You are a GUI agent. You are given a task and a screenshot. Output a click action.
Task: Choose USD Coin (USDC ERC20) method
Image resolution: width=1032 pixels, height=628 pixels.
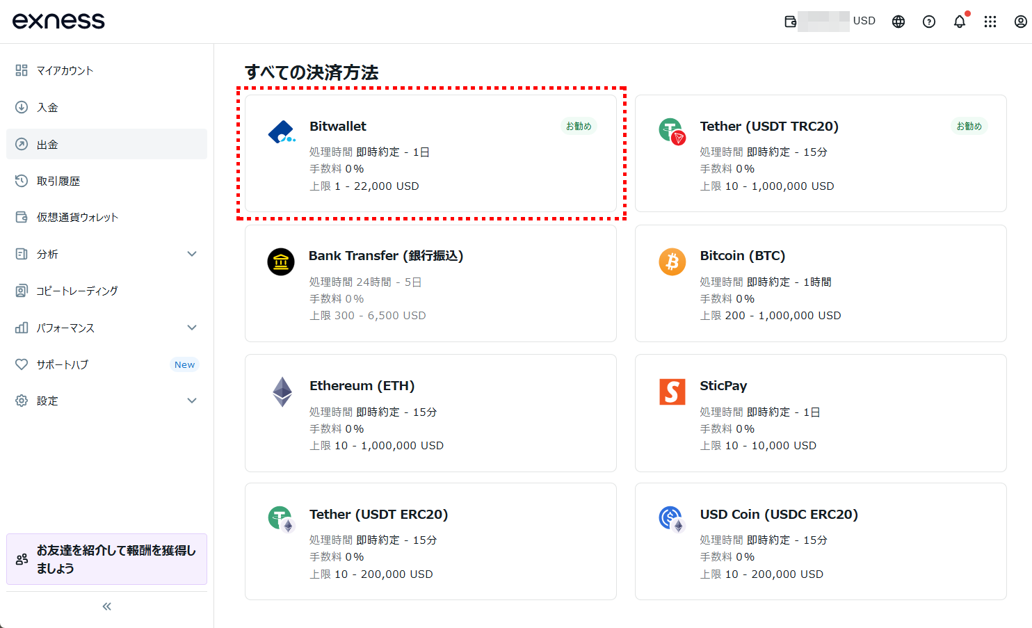point(821,542)
